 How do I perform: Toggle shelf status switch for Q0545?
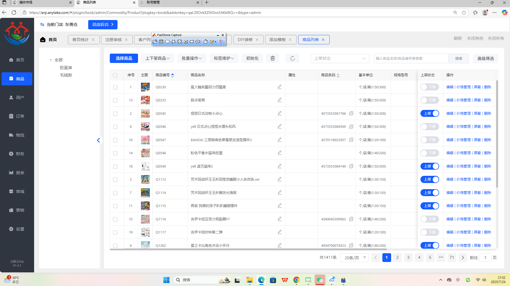click(430, 113)
